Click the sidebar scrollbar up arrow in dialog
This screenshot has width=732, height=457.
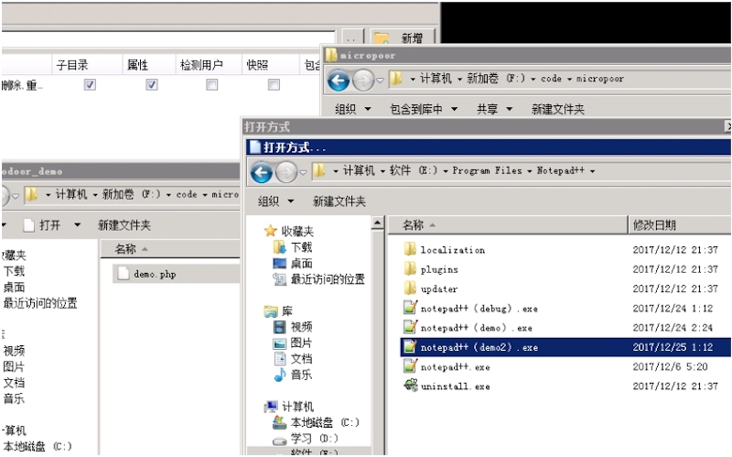click(x=378, y=223)
